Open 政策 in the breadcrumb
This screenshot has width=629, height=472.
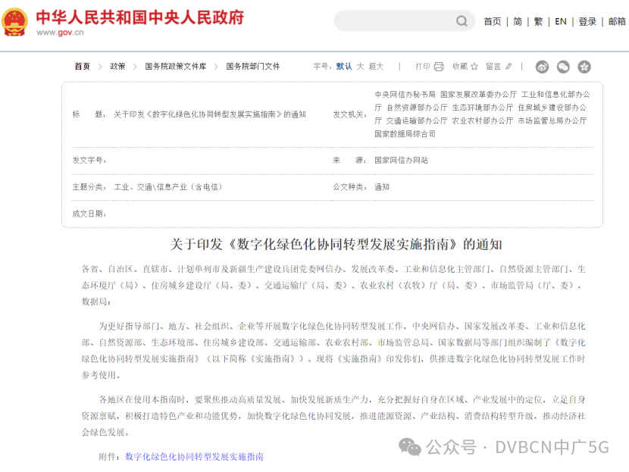tap(117, 67)
